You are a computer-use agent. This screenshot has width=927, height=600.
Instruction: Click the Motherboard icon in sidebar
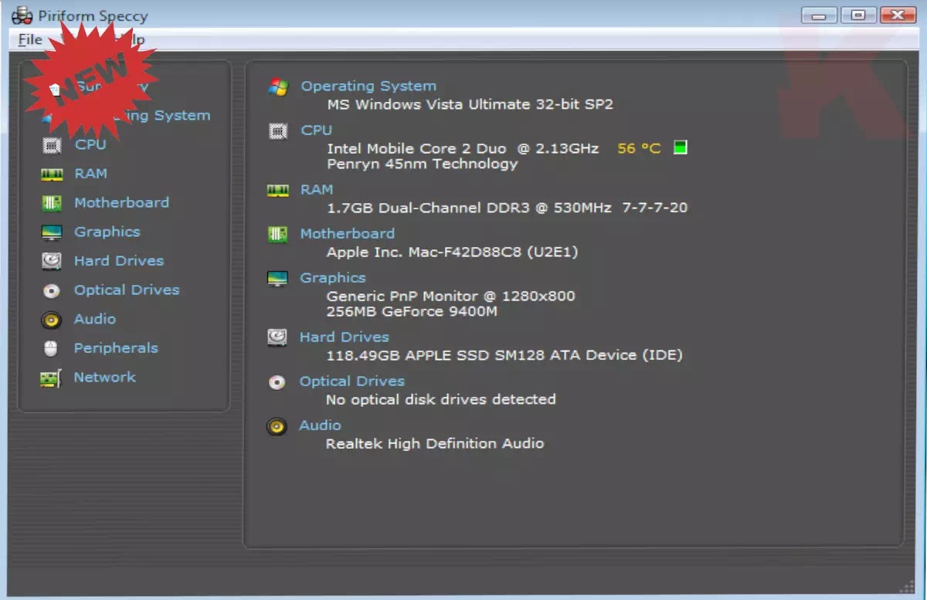(52, 203)
